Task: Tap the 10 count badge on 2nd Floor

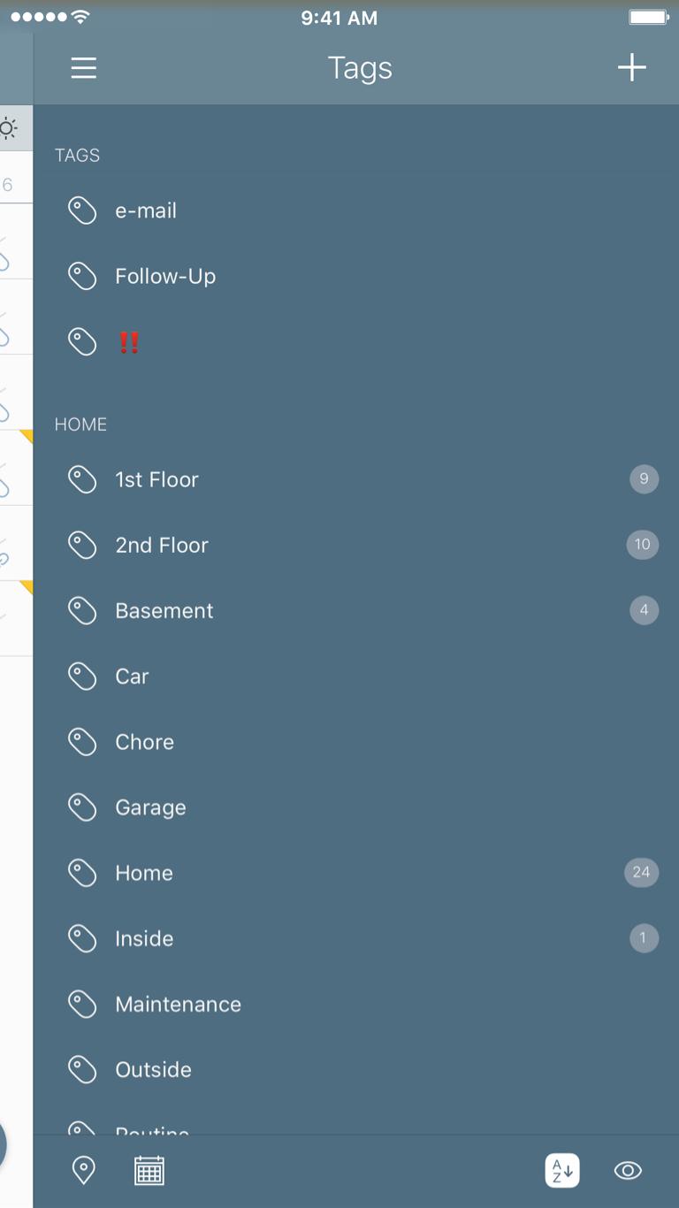Action: pos(642,545)
